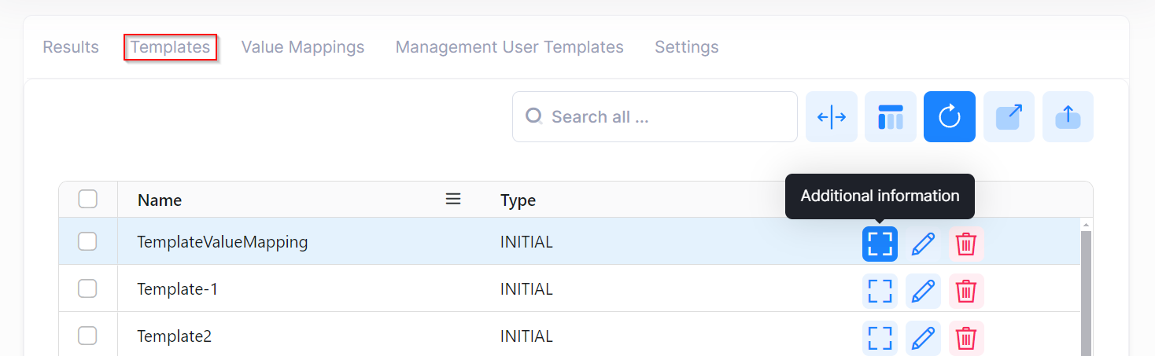Screen dimensions: 1155x356
Task: Delete the TemplateValueMapping template
Action: click(x=966, y=244)
